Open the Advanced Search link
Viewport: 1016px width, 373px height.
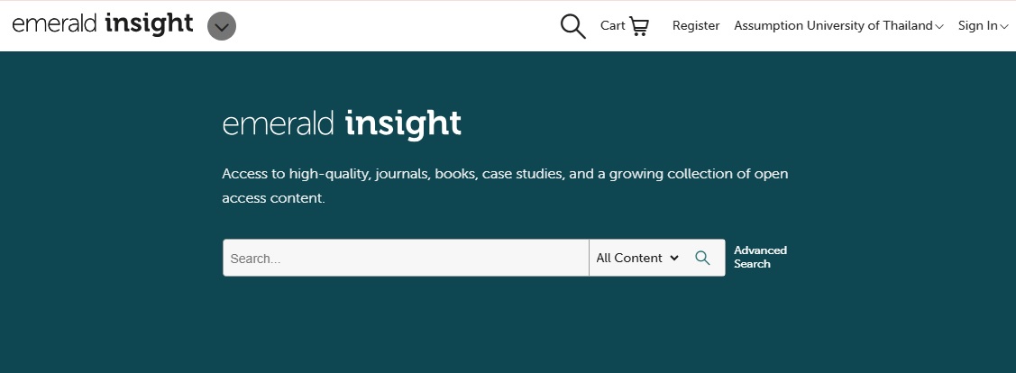pyautogui.click(x=760, y=257)
